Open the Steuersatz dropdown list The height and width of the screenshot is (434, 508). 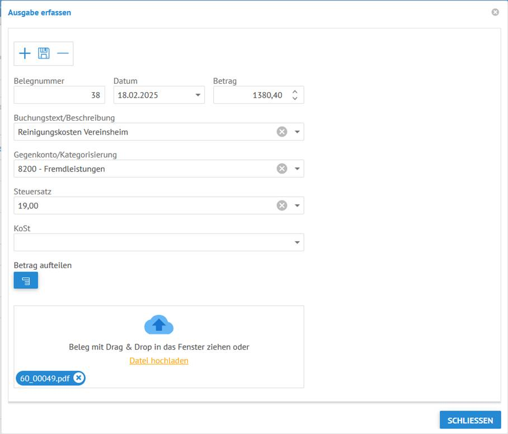[x=297, y=206]
